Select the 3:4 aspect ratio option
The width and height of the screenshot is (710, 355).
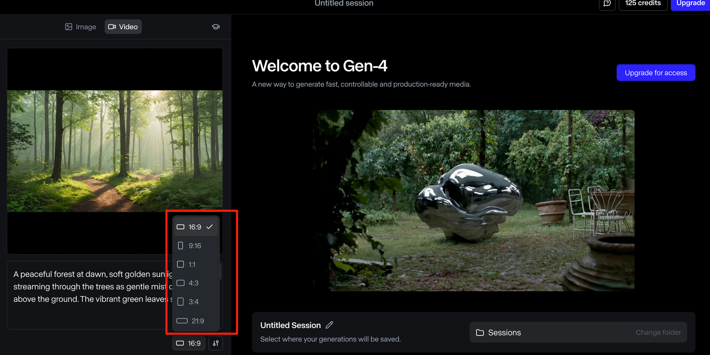196,302
